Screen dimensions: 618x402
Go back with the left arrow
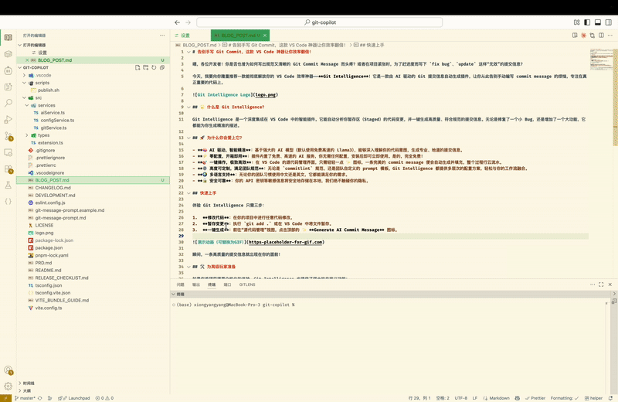178,22
